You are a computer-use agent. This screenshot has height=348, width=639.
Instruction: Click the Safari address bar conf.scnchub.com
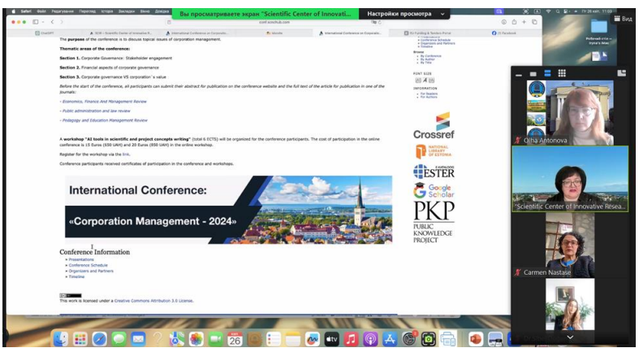[x=274, y=22]
